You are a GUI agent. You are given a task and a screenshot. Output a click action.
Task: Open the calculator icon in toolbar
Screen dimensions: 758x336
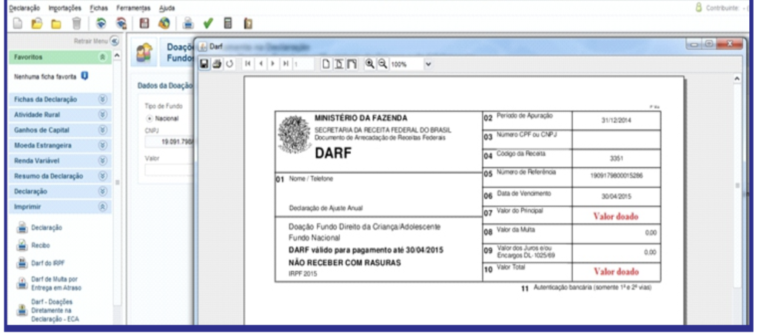[x=228, y=23]
